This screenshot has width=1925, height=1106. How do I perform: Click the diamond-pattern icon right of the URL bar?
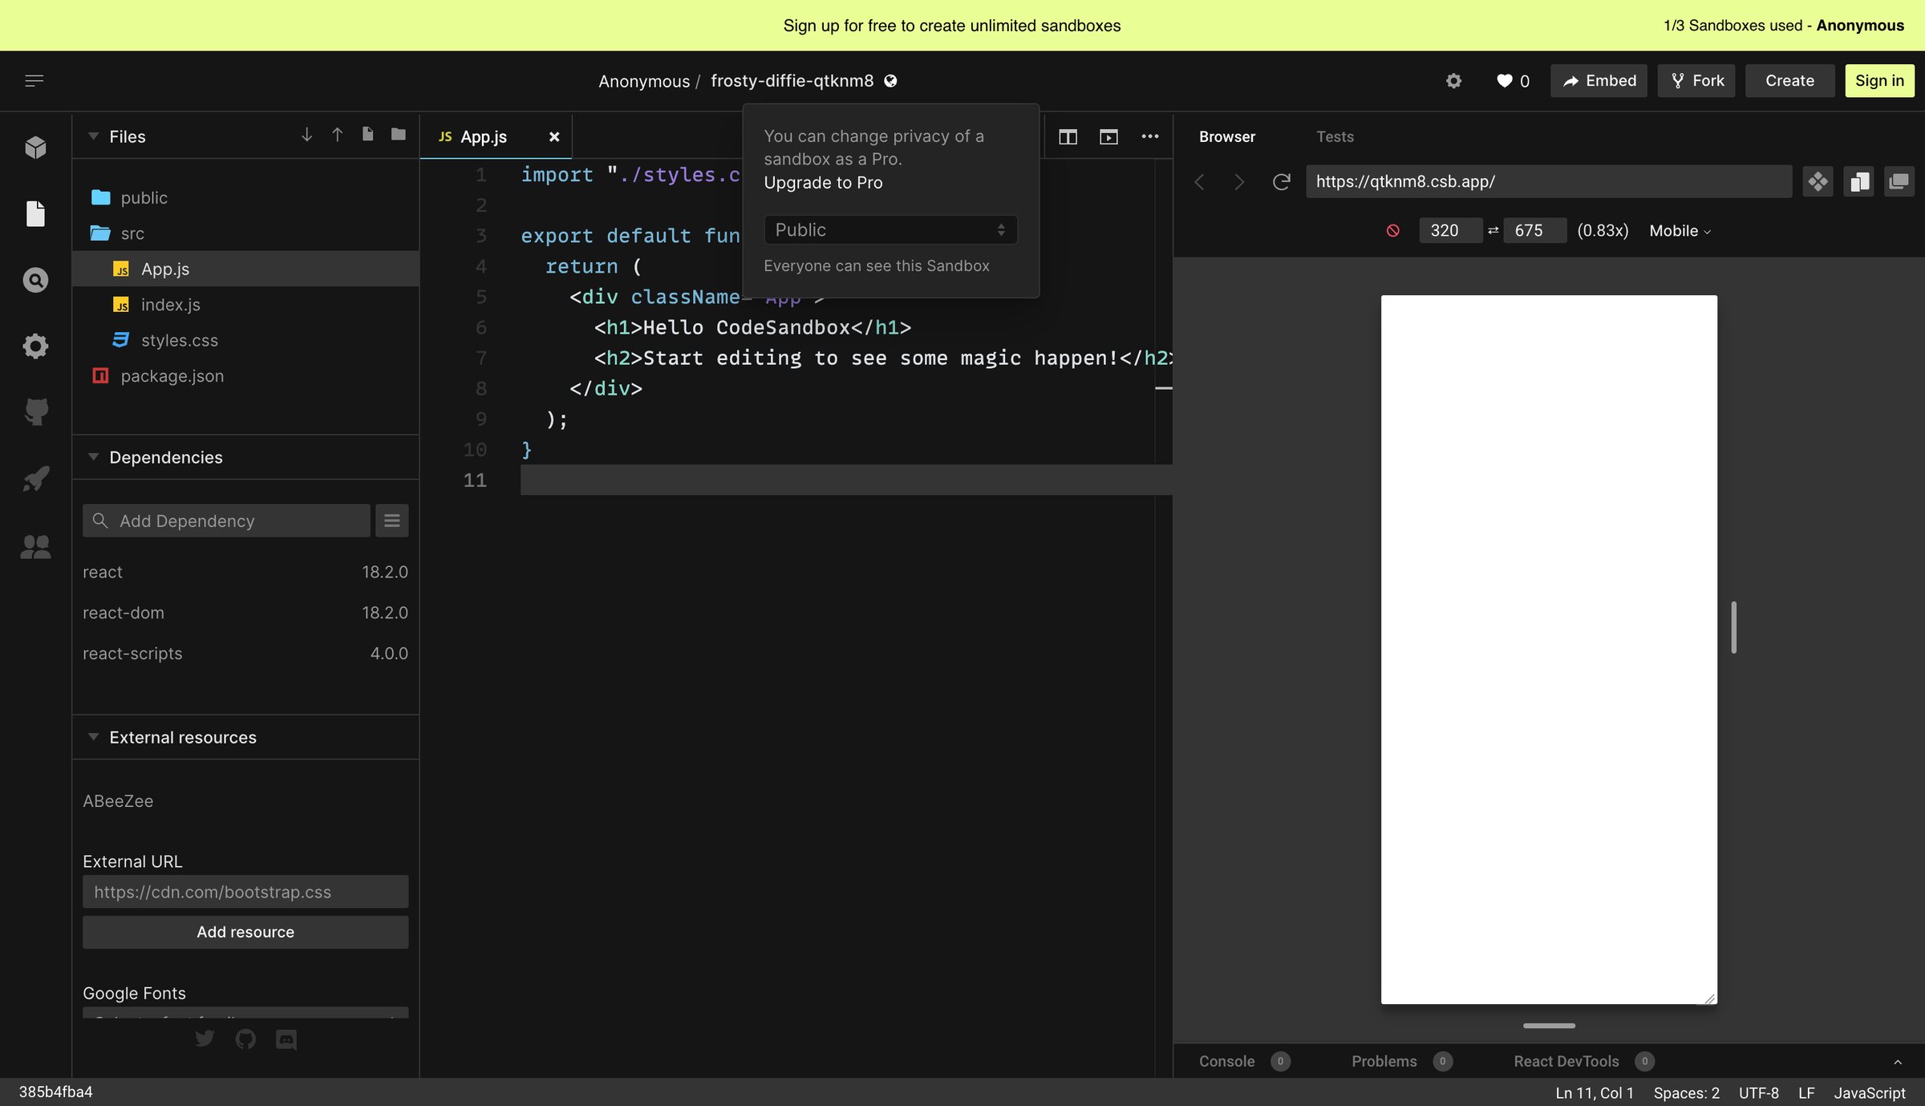click(1818, 182)
